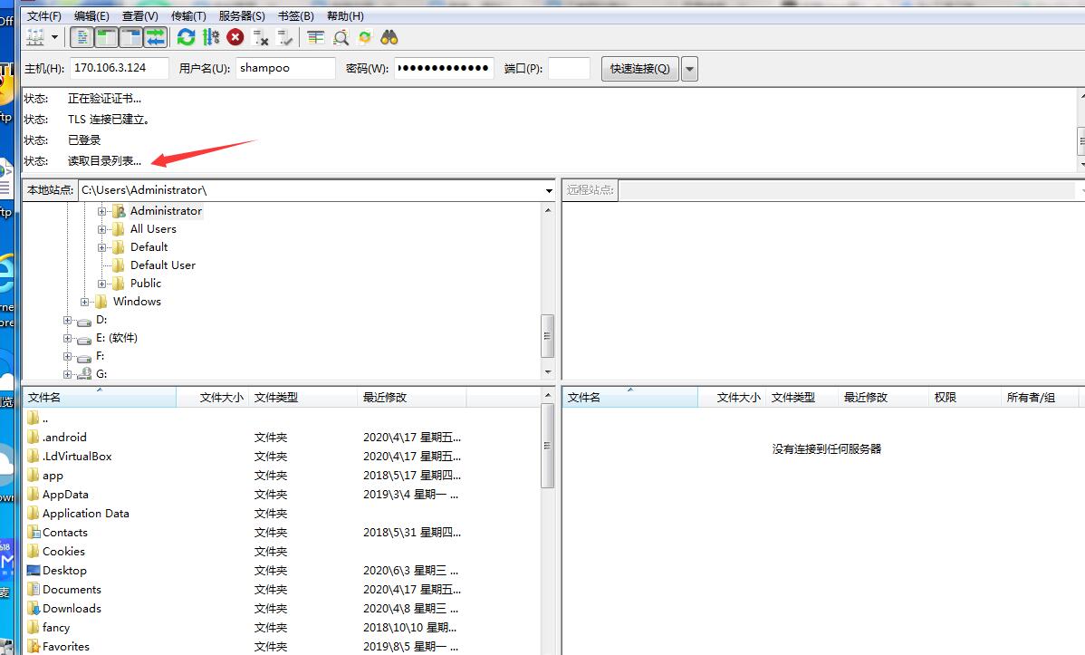This screenshot has height=655, width=1085.
Task: Toggle the transfer queue display
Action: pyautogui.click(x=156, y=37)
